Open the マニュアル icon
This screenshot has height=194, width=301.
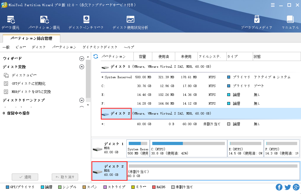(x=290, y=23)
